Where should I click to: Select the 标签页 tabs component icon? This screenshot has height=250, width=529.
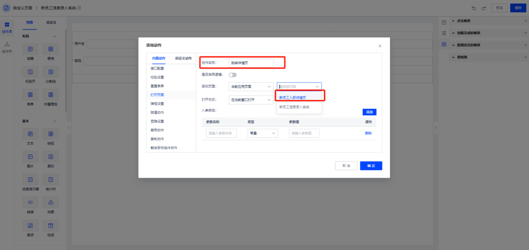[30, 72]
